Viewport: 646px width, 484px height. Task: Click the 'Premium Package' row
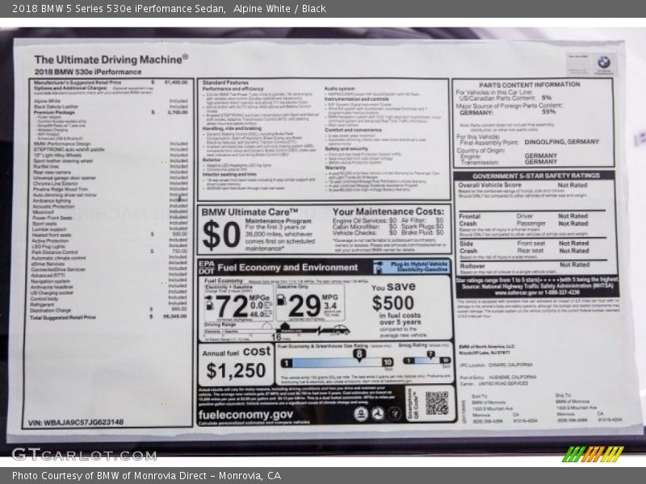point(111,112)
